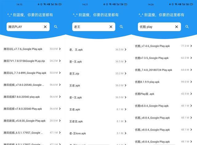The image size is (197, 145).
Task: Select file 优酷Play版 .apk
Action: [x=144, y=94]
